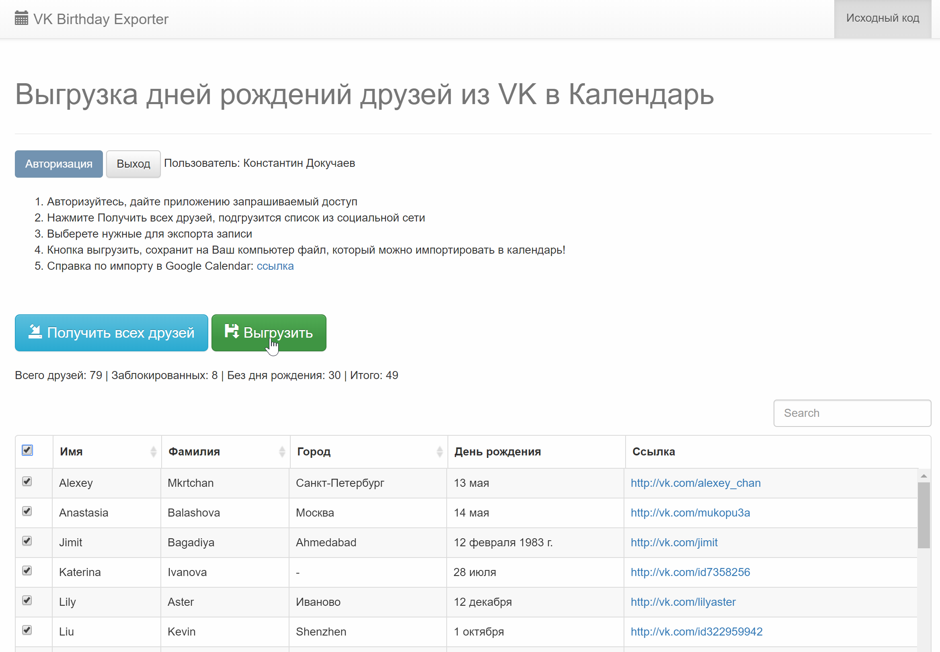Screen dimensions: 940x652
Task: Open the Google Calendar ссылка help link
Action: pos(275,266)
